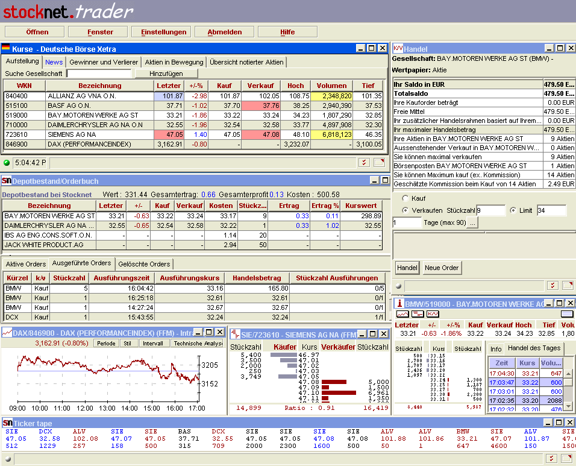576x466 pixels.
Task: Switch to Gewinner und Verlierer tab
Action: [x=104, y=62]
